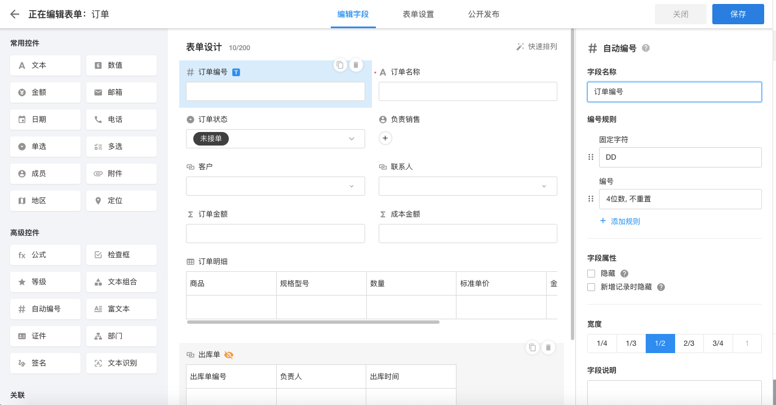Open the 订单状态 dropdown
This screenshot has width=776, height=405.
[x=275, y=139]
